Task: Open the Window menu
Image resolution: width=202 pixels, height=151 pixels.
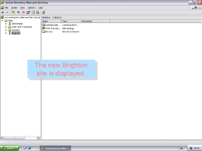Action: point(32,8)
